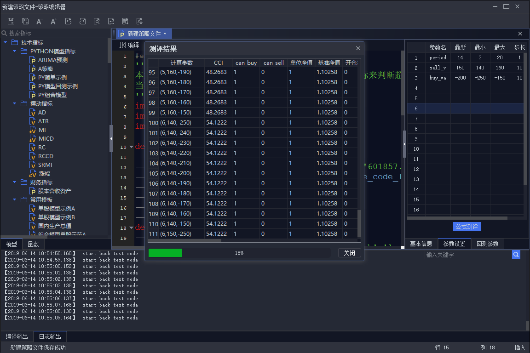Screen dimensions: 530x353
Task: Switch to the 编译输出 tab
Action: click(17, 336)
